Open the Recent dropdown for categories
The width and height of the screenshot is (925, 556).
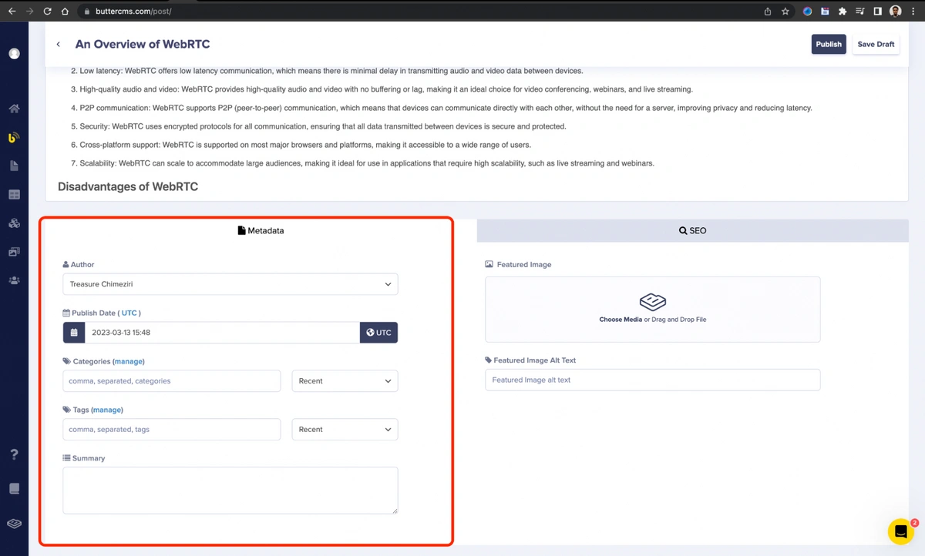pyautogui.click(x=345, y=381)
